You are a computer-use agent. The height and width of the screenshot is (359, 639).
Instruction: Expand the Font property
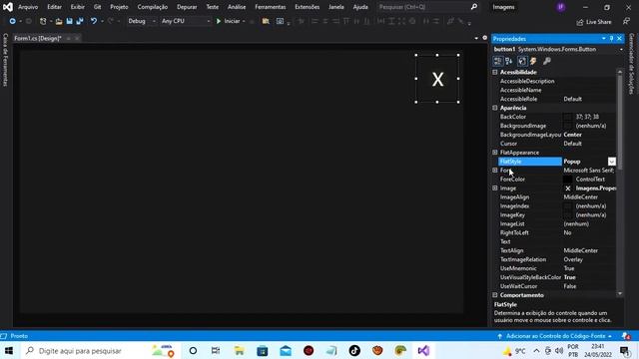495,171
